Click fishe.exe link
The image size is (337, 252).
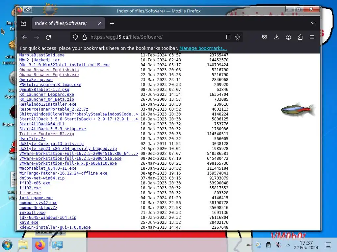(30, 193)
